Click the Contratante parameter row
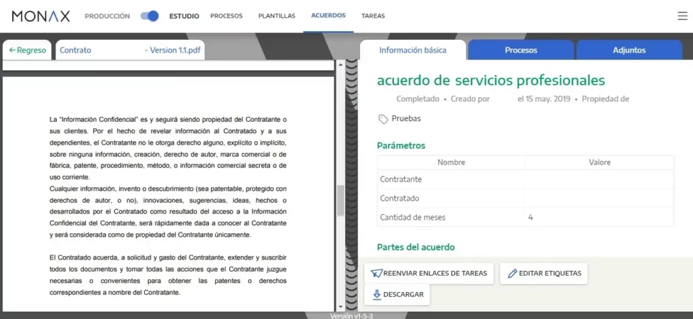This screenshot has height=319, width=693. pos(525,180)
